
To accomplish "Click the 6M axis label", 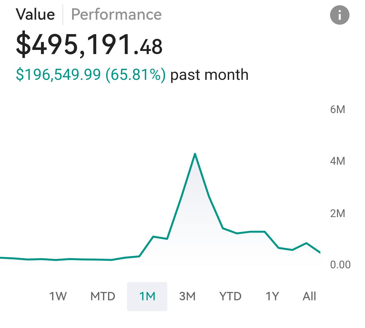I will [338, 110].
